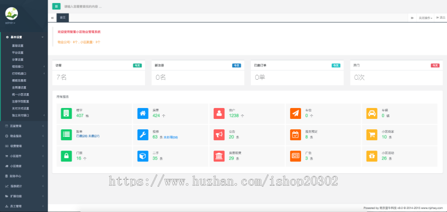Image resolution: width=447 pixels, height=212 pixels.
Task: Click the yellow shopping cart icon for 小区商家
Action: coord(372,135)
